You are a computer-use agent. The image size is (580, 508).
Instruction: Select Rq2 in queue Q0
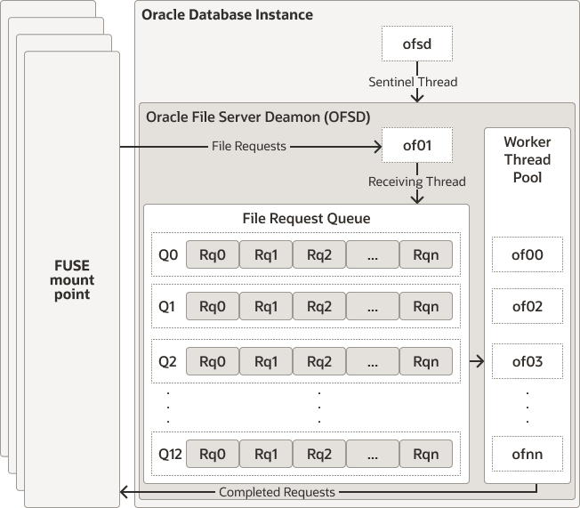319,254
